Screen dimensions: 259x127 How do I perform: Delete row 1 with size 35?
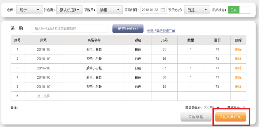[x=238, y=49]
